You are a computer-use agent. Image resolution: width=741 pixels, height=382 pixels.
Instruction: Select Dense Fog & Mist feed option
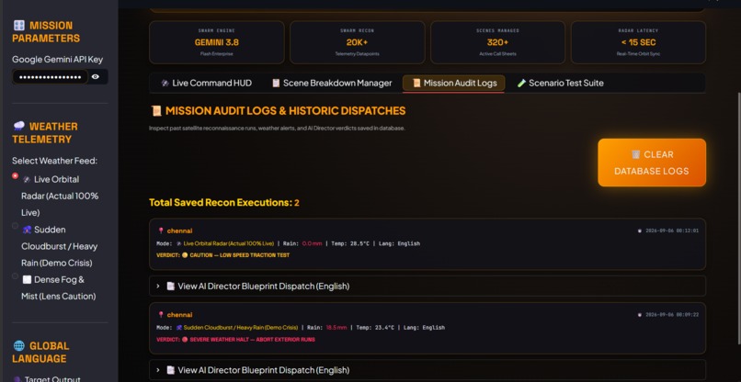(x=15, y=275)
